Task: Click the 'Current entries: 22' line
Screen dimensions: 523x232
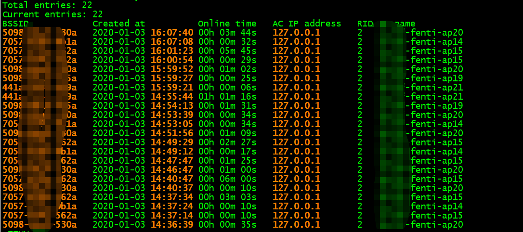Action: [52, 14]
